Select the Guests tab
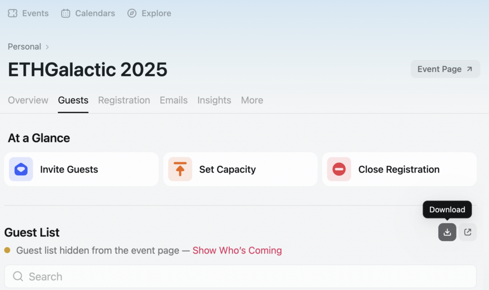The width and height of the screenshot is (489, 290). click(73, 100)
